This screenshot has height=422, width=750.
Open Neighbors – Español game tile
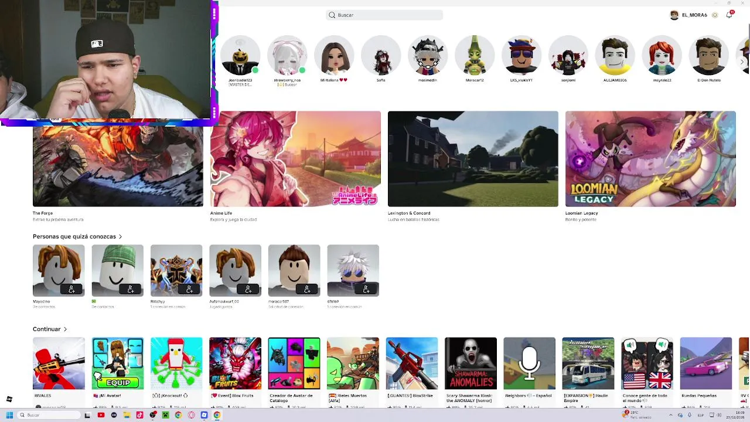(530, 363)
